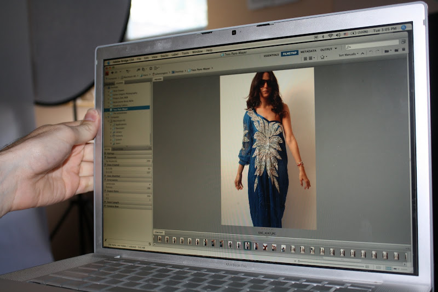Open the Stacks menu
The image size is (438, 292).
click(165, 56)
